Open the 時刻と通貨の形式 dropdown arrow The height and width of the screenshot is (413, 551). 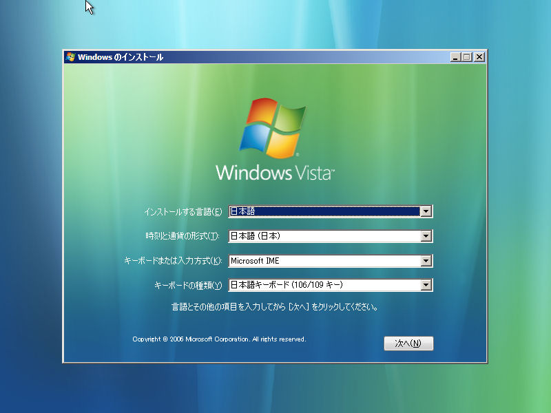pyautogui.click(x=426, y=237)
